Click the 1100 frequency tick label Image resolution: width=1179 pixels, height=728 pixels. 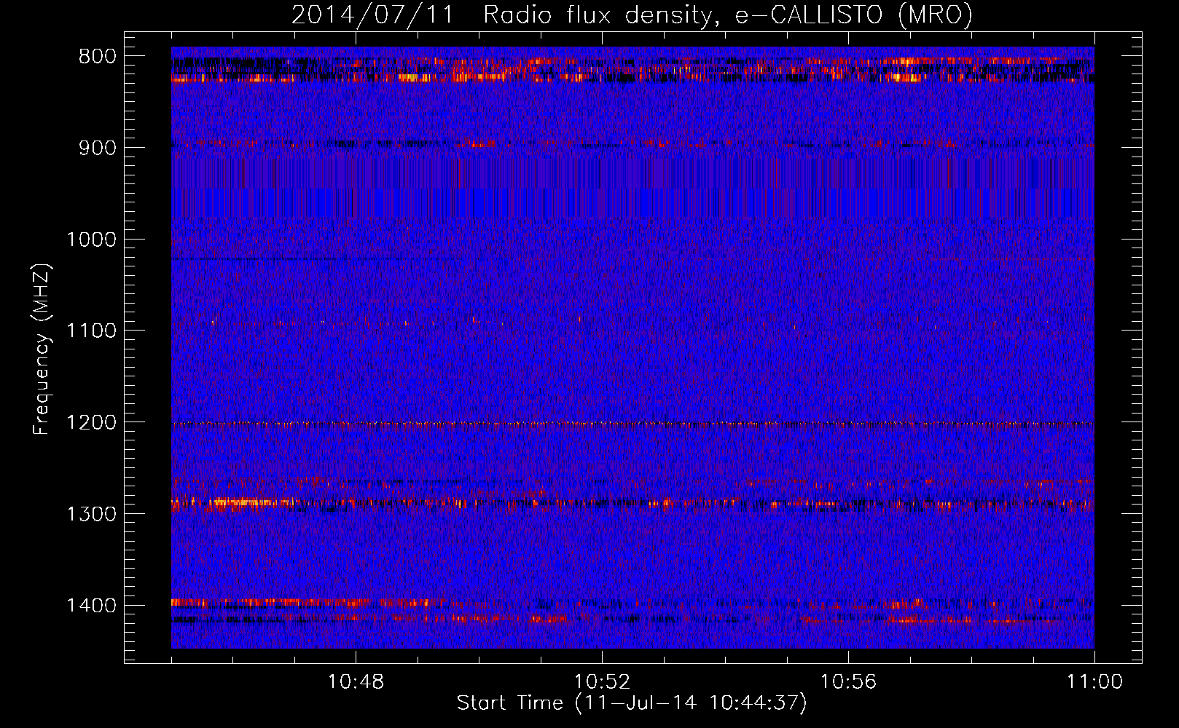(x=92, y=331)
